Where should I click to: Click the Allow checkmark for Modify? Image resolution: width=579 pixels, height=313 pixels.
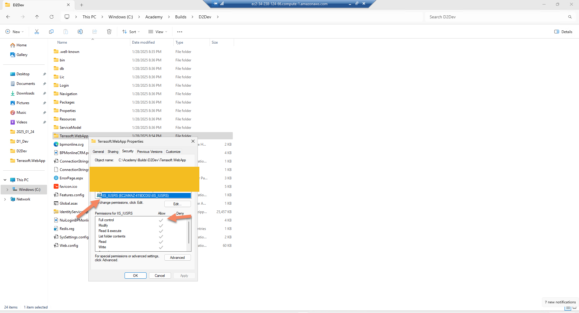click(x=161, y=226)
